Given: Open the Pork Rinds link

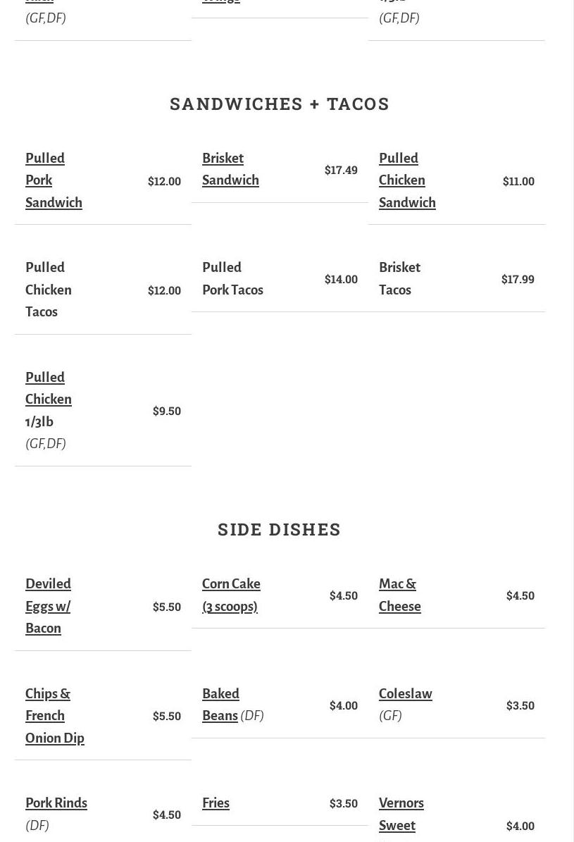Looking at the screenshot, I should click(x=56, y=803).
